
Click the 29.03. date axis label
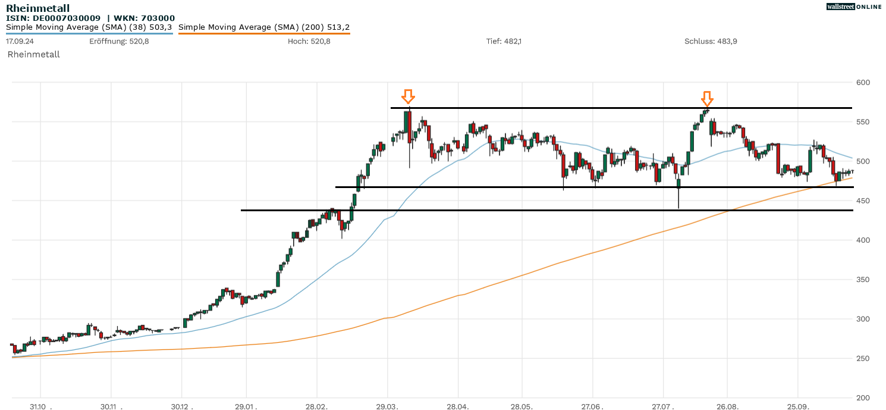pyautogui.click(x=388, y=406)
